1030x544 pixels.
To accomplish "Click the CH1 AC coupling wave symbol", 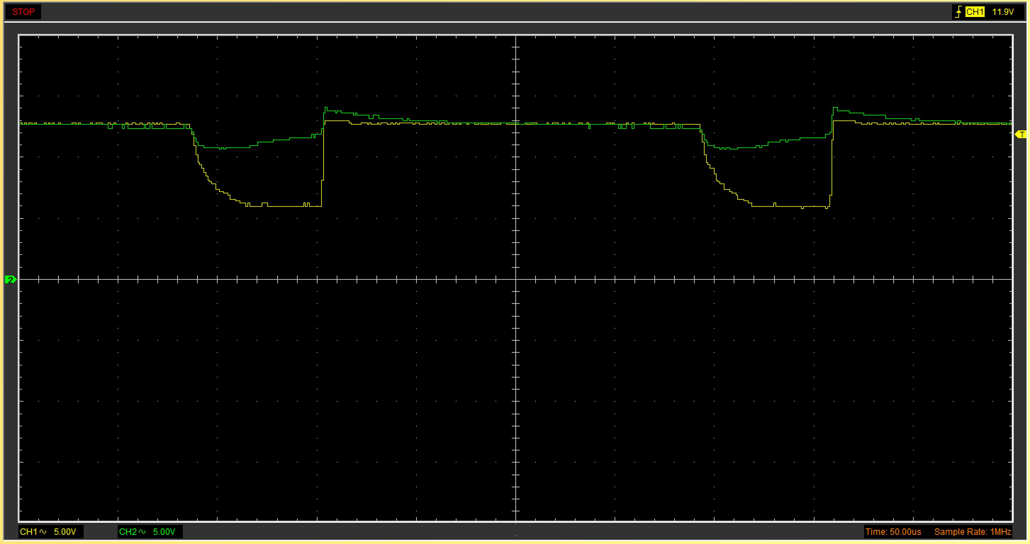I will [43, 532].
